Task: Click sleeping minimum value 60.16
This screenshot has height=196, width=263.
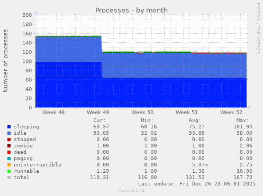Action: click(x=149, y=127)
